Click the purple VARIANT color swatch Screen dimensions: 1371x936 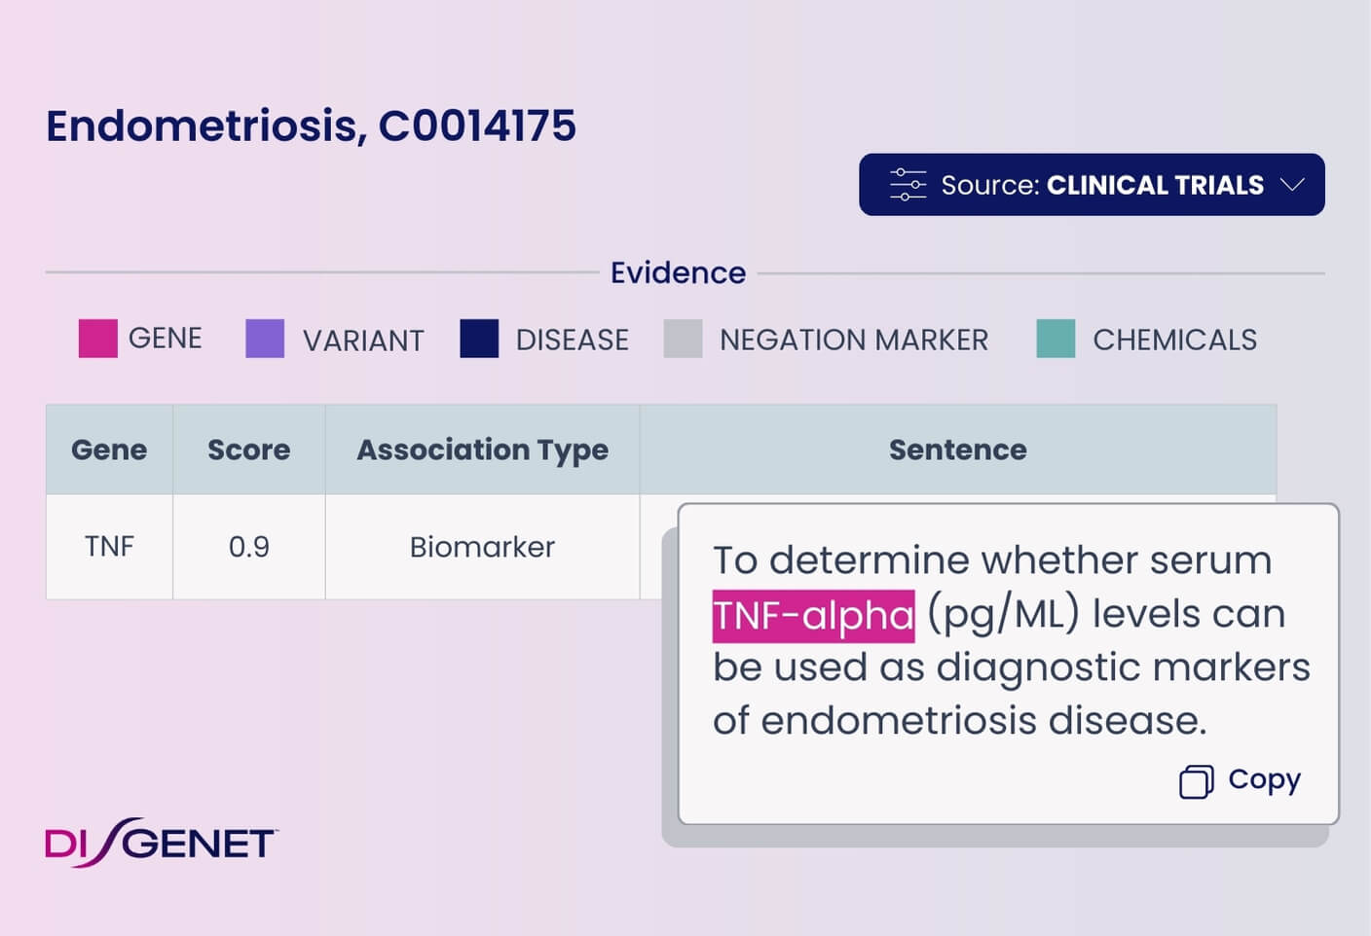(265, 339)
